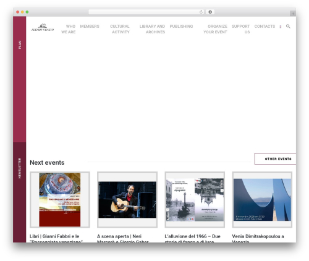Go to the Publishing section
The width and height of the screenshot is (309, 261).
pos(181,27)
